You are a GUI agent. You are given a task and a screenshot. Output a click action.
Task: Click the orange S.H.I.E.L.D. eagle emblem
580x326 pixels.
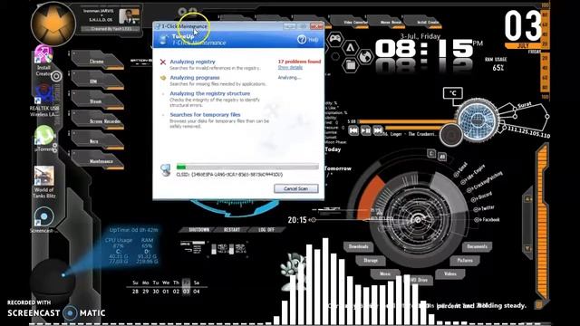[53, 24]
